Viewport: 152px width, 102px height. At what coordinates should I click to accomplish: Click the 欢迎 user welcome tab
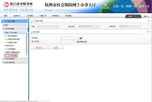[133, 16]
